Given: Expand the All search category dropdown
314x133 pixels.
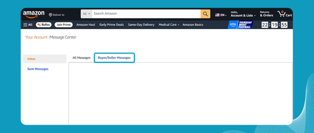Looking at the screenshot, I should click(86, 14).
